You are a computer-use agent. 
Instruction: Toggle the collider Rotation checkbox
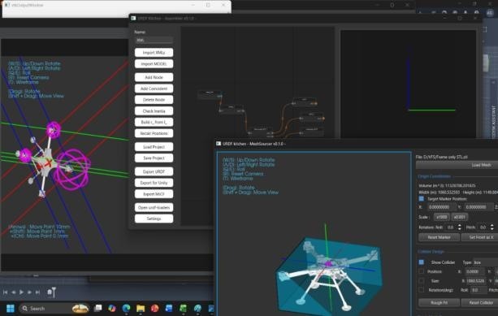421,290
